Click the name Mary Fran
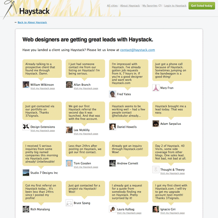The image size is (218, 218). pos(167,88)
